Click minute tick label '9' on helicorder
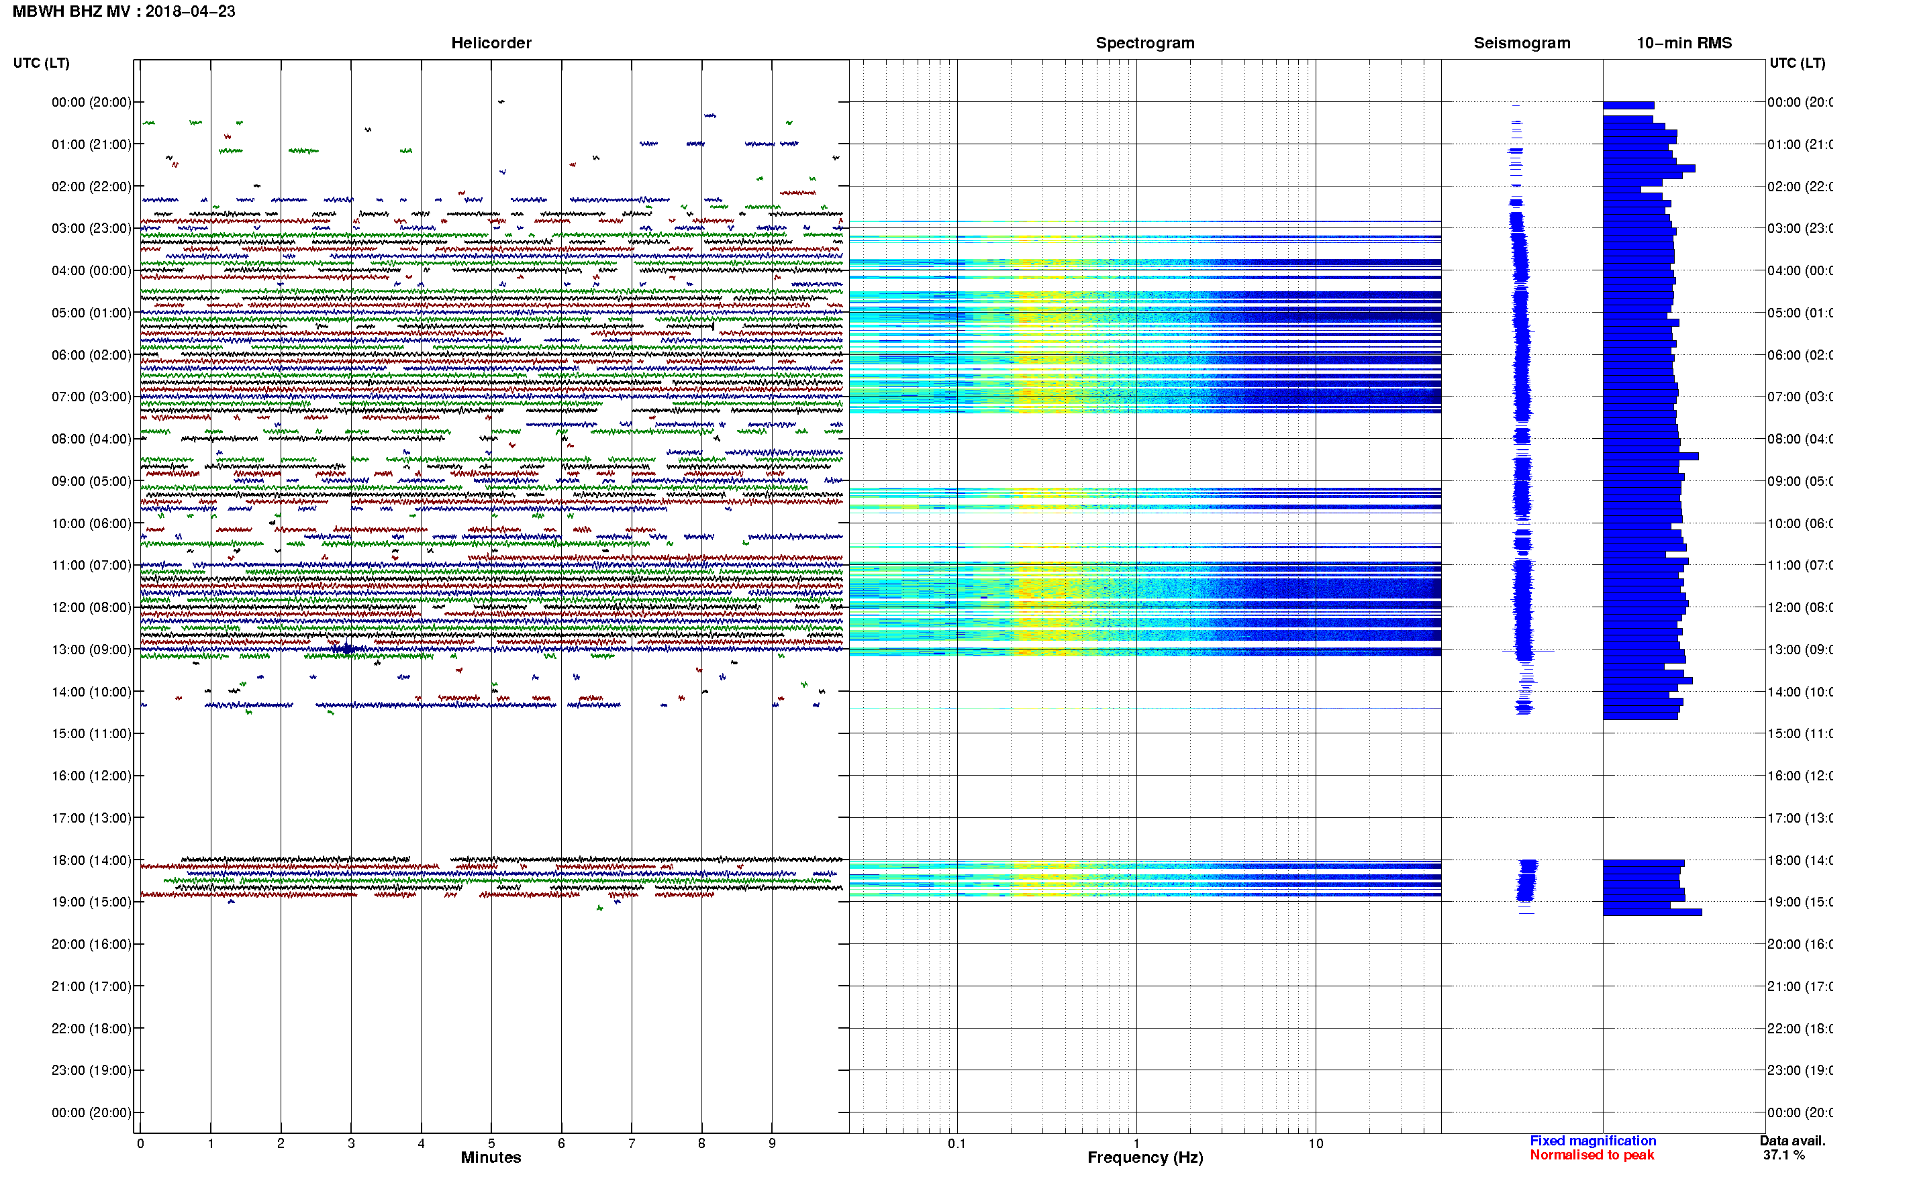1909x1193 pixels. (772, 1143)
